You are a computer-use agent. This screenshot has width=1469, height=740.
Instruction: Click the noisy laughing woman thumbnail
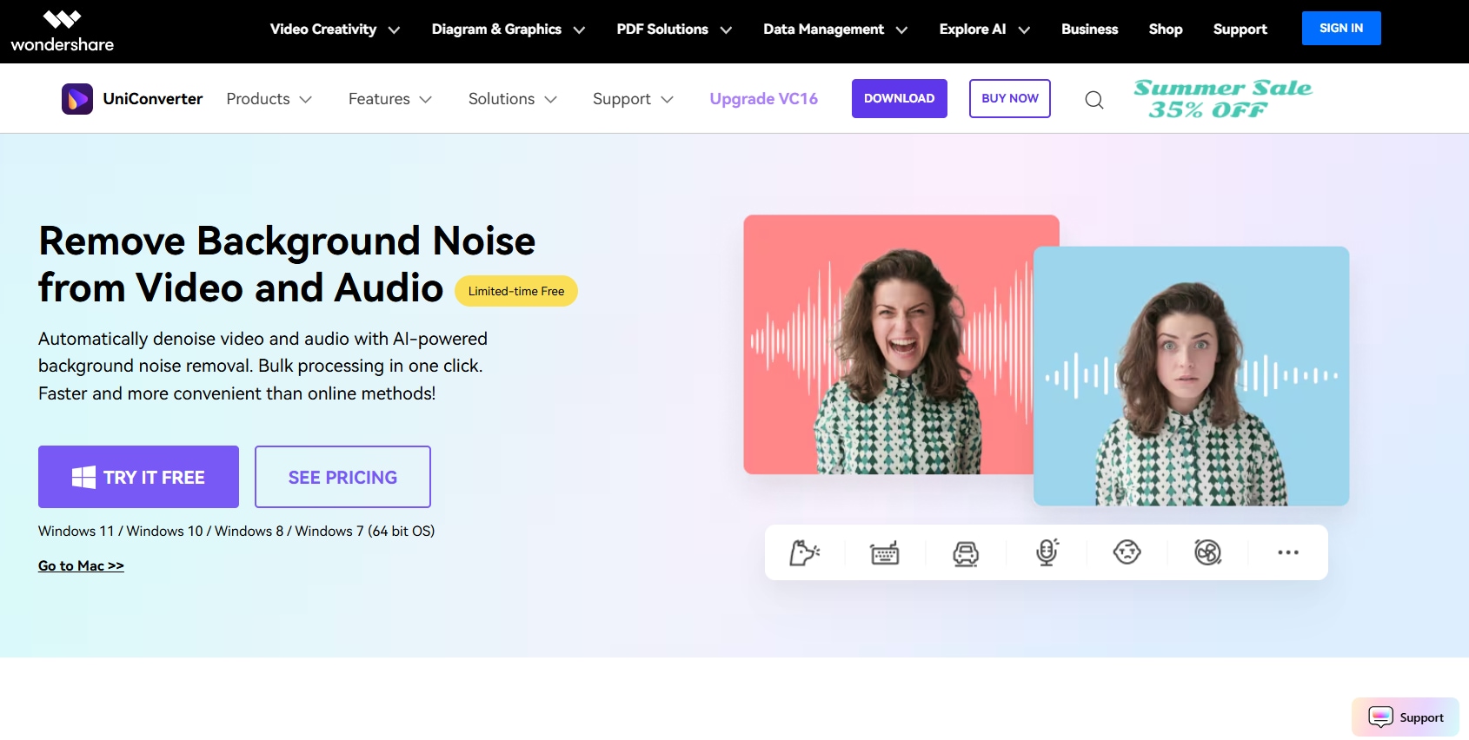coord(888,345)
